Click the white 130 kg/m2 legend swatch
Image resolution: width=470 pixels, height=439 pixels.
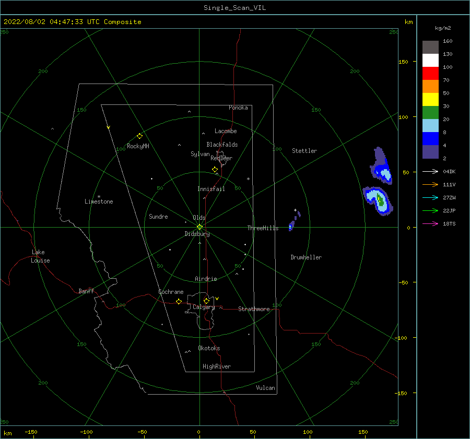[x=430, y=61]
